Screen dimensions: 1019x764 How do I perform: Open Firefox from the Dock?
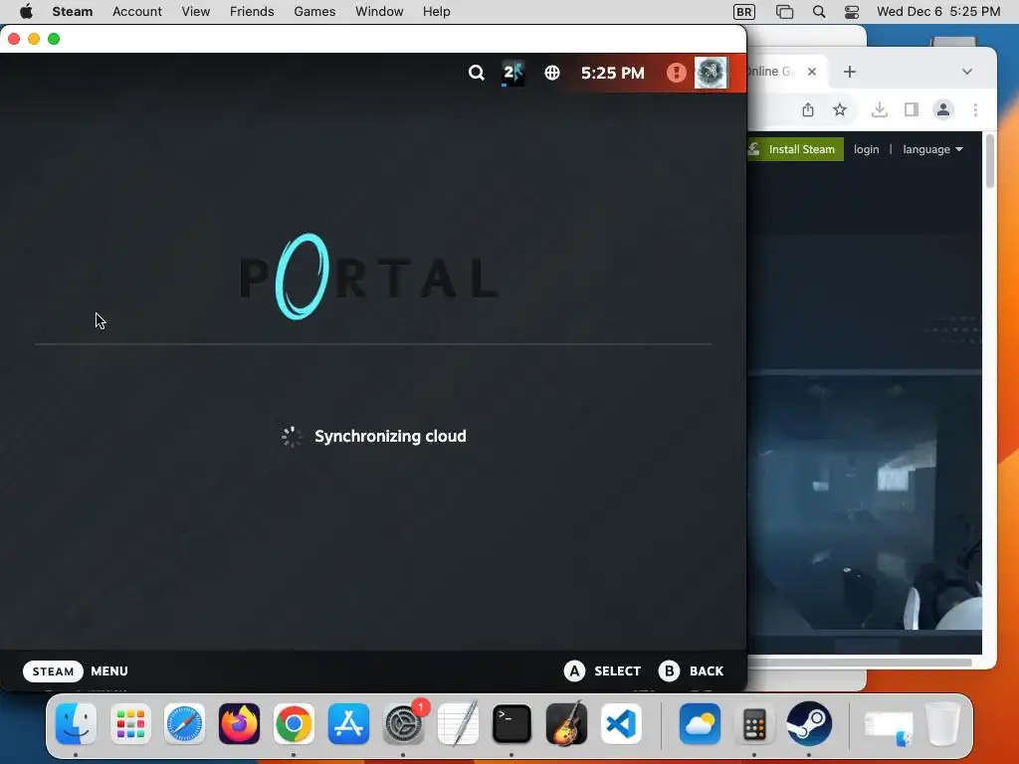[x=239, y=724]
